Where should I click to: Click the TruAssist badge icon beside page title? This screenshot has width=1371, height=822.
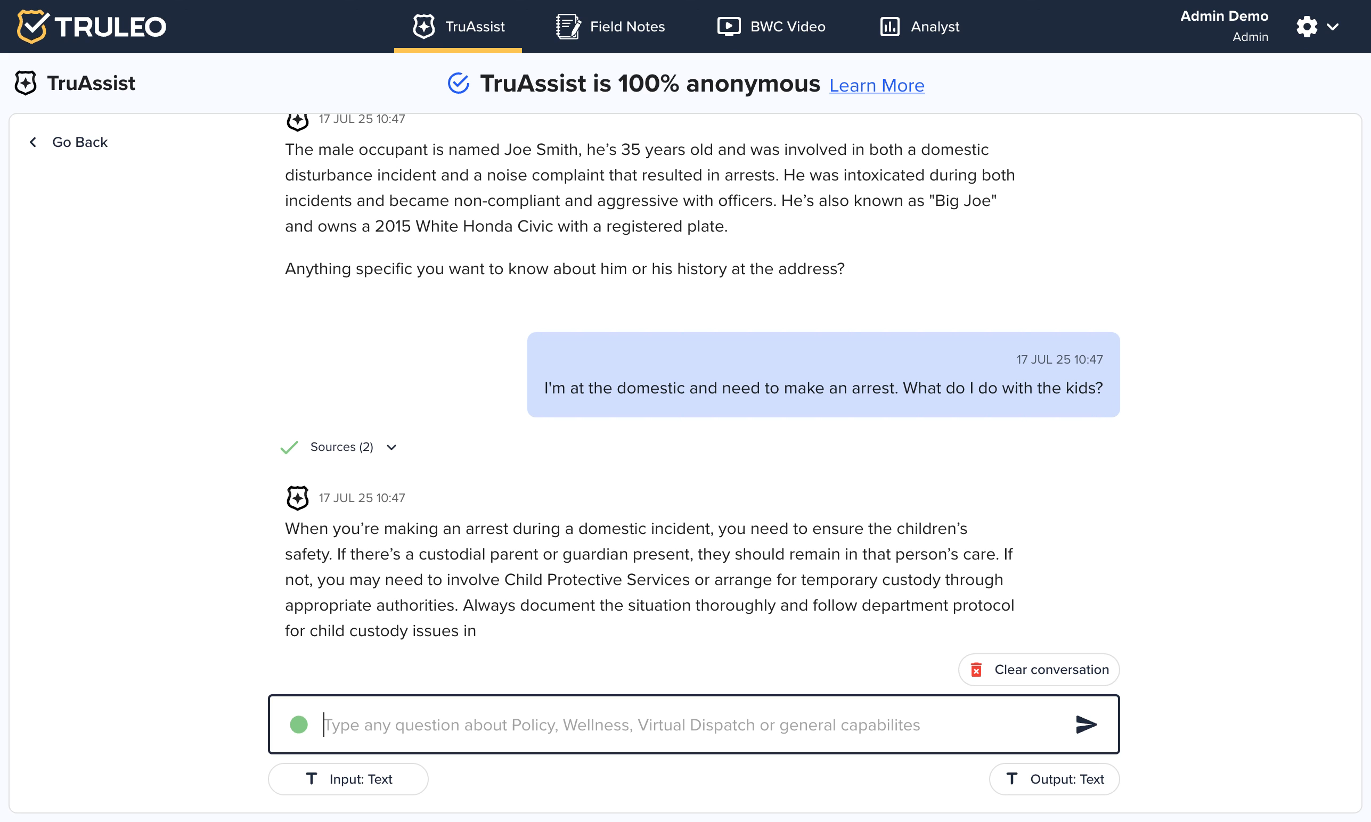(26, 83)
